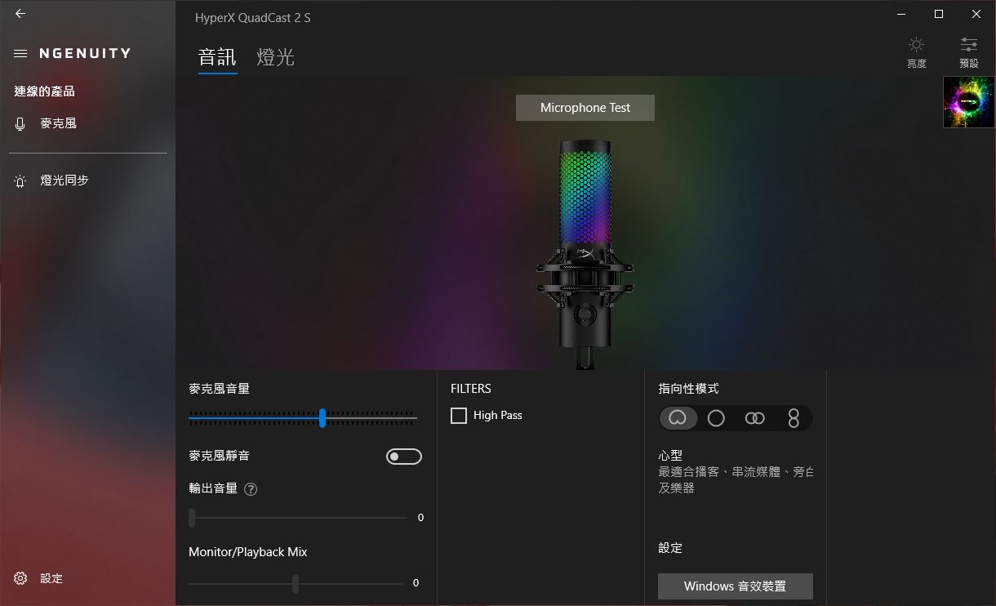
Task: Enable the High Pass filter checkbox
Action: (459, 416)
